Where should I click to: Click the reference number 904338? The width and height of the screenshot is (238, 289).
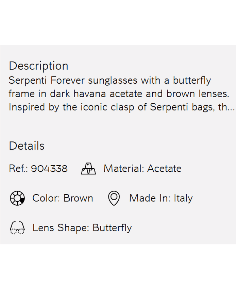click(49, 169)
